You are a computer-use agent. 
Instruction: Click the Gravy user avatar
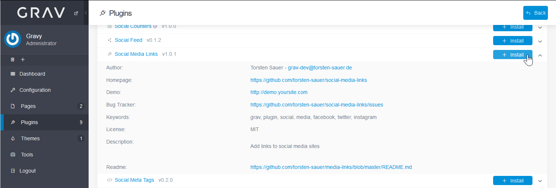(x=13, y=39)
